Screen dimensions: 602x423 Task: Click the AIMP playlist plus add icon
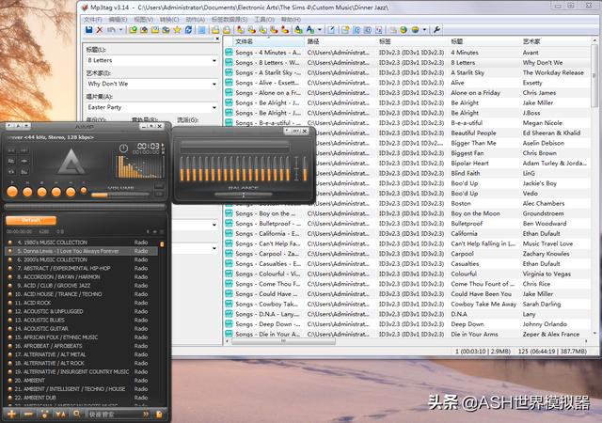click(11, 414)
